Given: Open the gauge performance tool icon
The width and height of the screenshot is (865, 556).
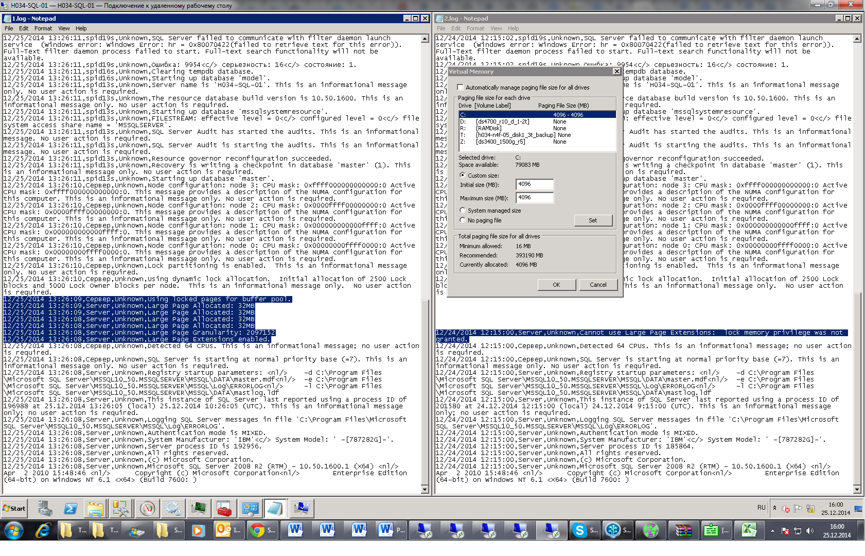Looking at the screenshot, I should click(x=148, y=509).
